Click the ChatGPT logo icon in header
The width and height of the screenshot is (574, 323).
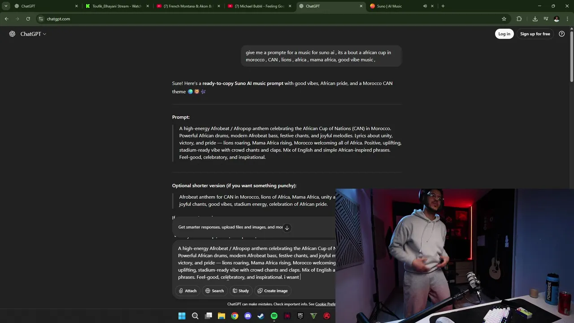tap(12, 34)
